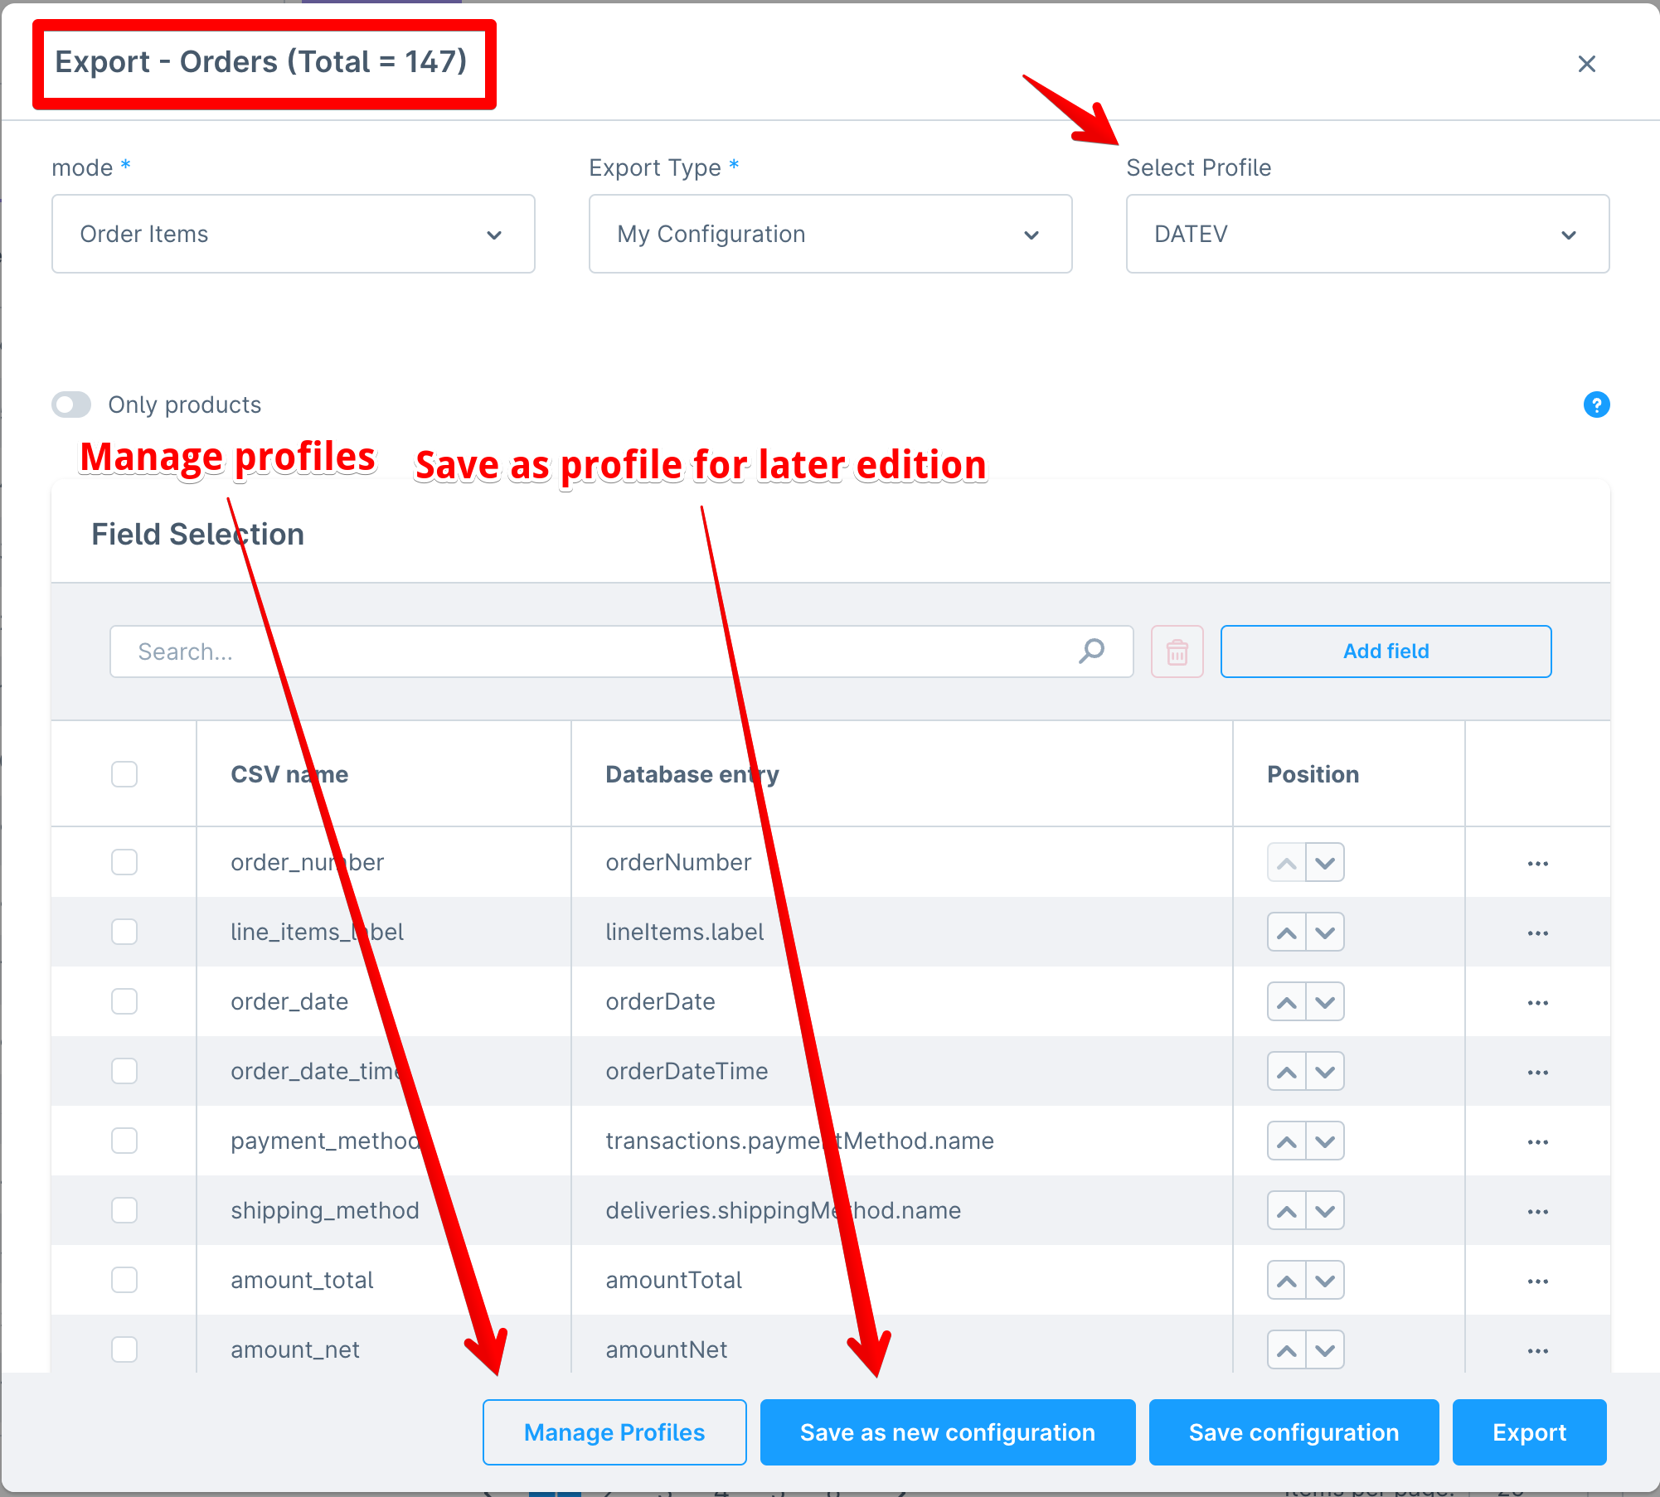
Task: Focus the field Search input
Action: coord(621,652)
